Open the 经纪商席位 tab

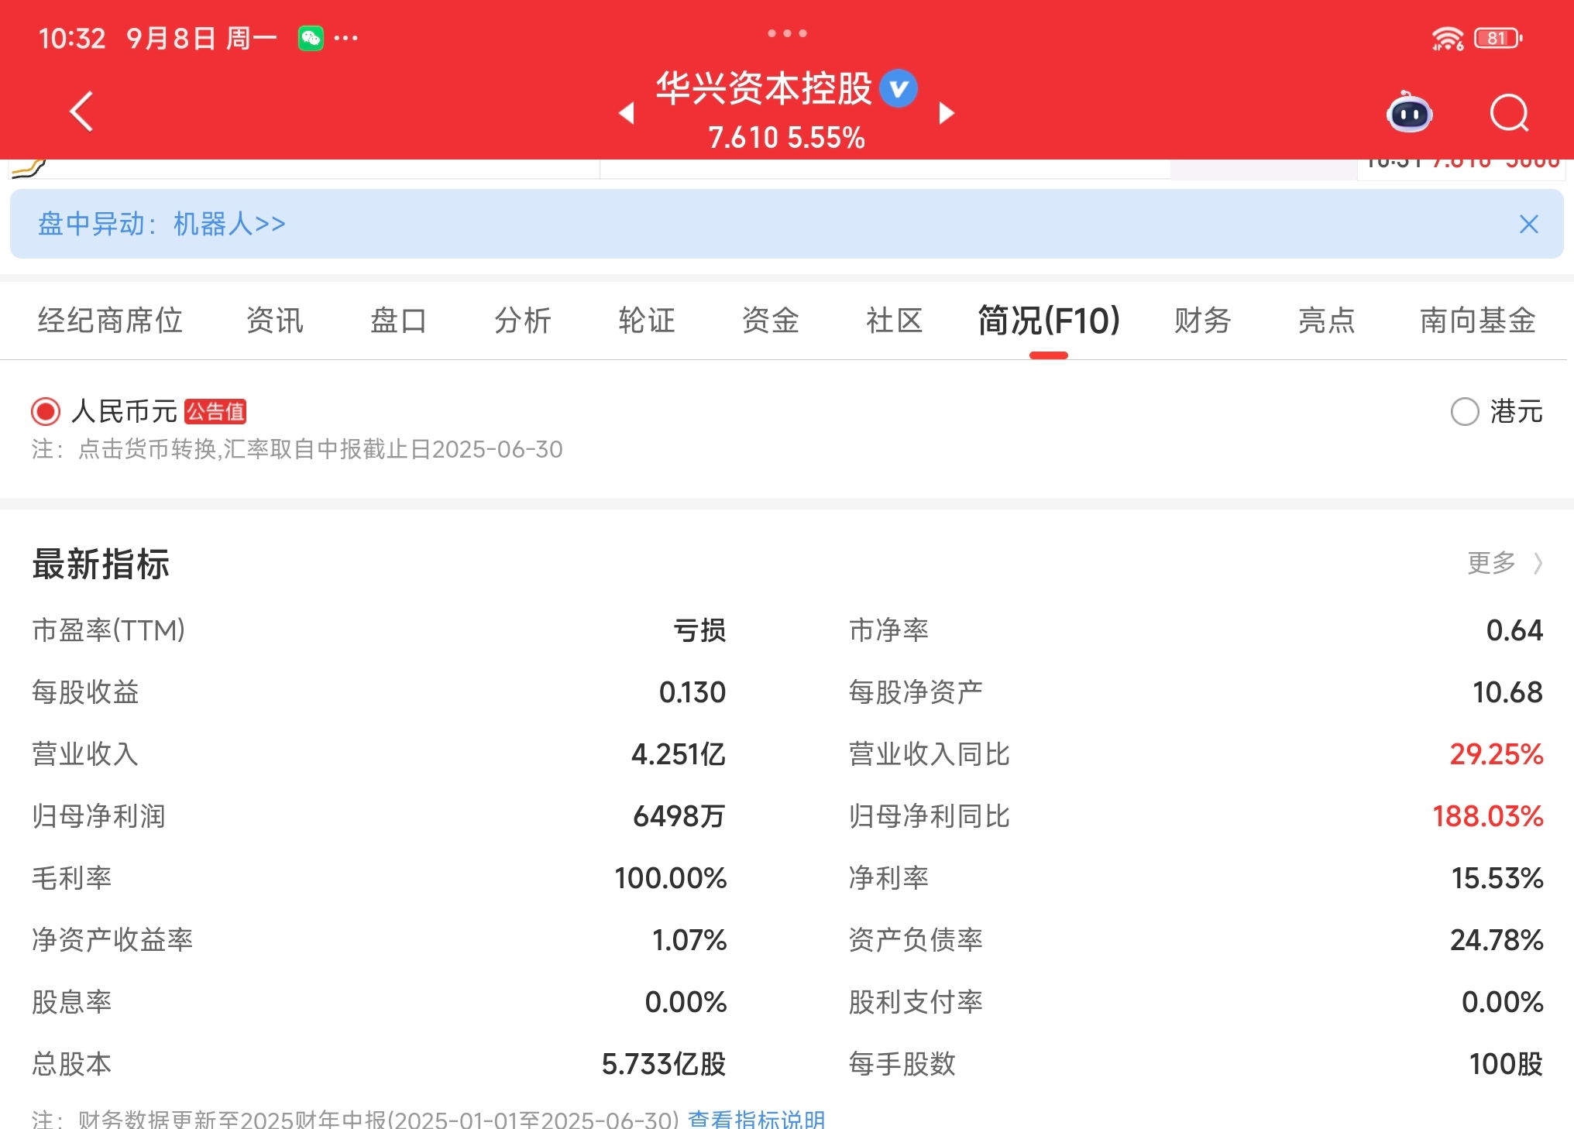[x=110, y=321]
